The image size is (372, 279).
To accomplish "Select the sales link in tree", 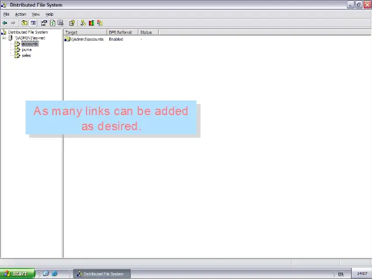I will click(26, 55).
